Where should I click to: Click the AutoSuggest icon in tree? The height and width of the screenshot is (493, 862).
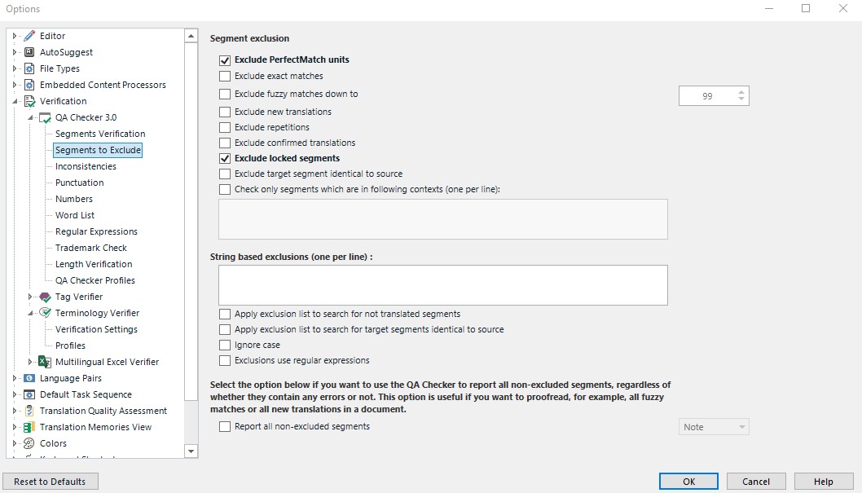(29, 52)
